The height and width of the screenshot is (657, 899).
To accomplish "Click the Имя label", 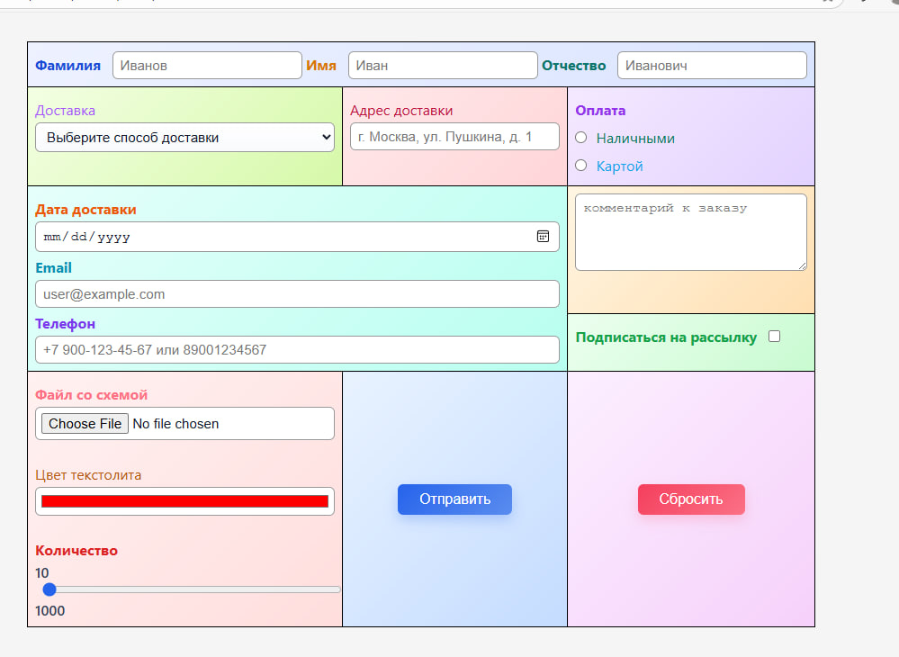I will 321,66.
